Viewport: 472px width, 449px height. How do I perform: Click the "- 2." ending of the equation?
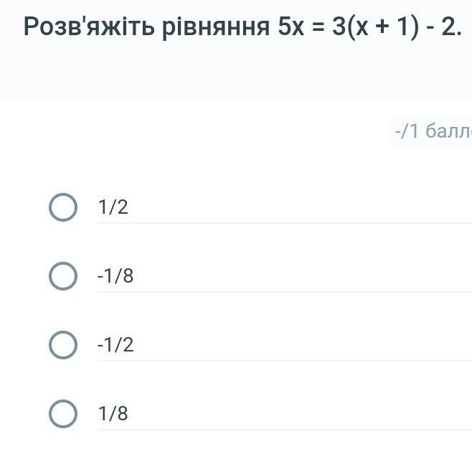pos(443,27)
